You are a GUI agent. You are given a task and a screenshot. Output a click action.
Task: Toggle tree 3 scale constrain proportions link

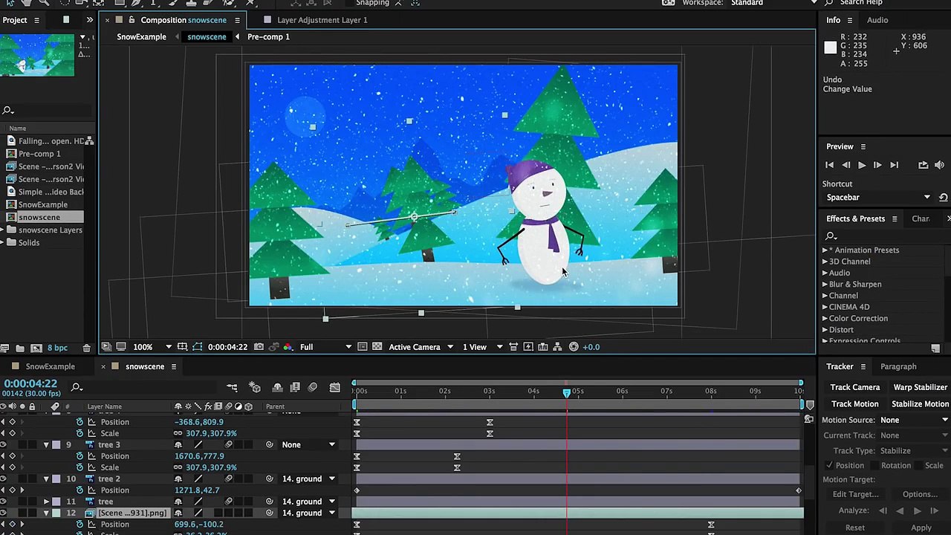pyautogui.click(x=178, y=467)
